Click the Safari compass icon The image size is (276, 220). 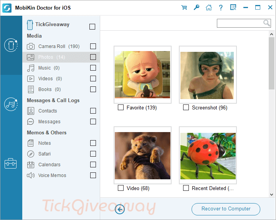pos(31,154)
